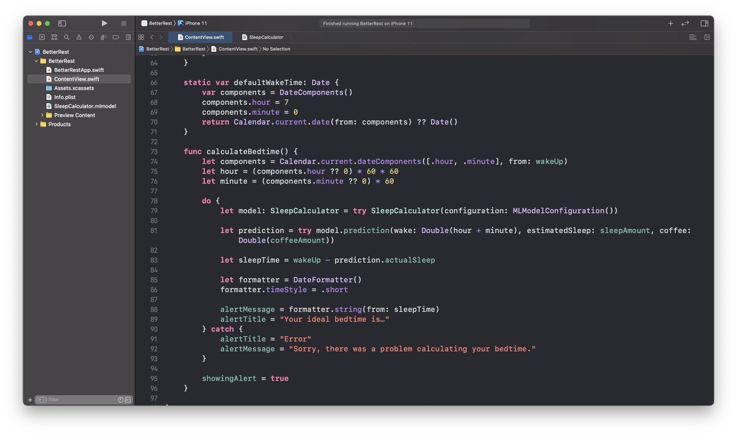The width and height of the screenshot is (737, 436).
Task: Go back with the editor's left chevron
Action: click(x=152, y=37)
